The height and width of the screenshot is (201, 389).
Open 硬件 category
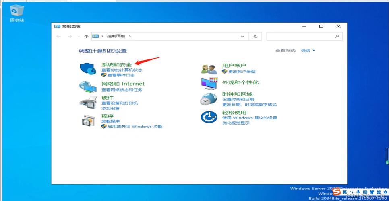pos(108,98)
